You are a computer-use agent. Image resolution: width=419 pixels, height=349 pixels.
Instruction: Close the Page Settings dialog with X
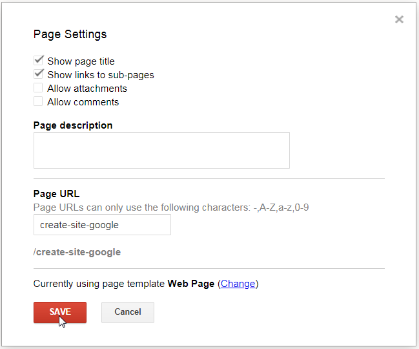399,19
